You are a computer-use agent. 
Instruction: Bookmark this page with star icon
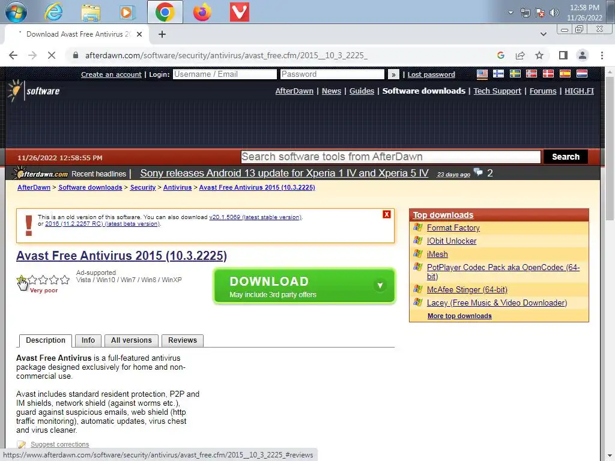[x=539, y=55]
